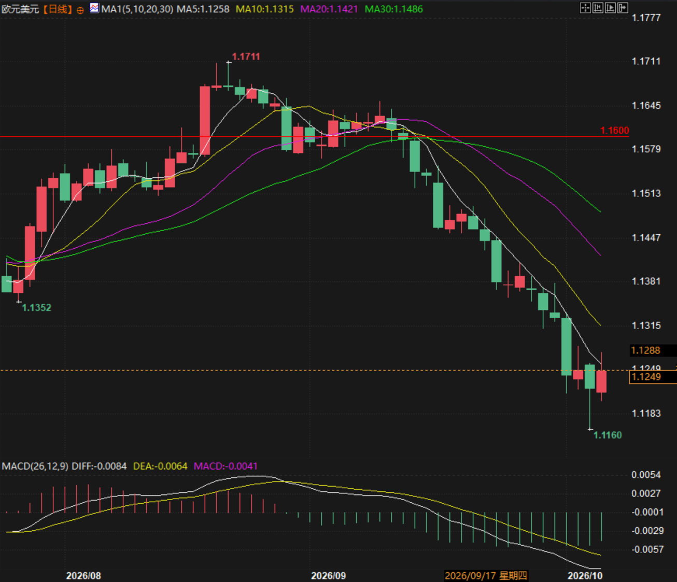Screen dimensions: 677x582
Task: Click the 1.1711 high price annotation
Action: coord(246,56)
